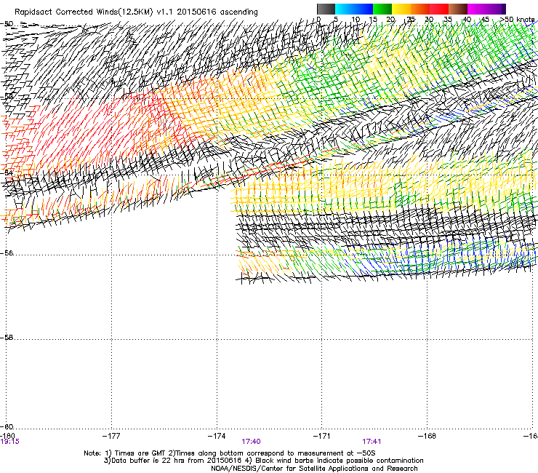This screenshot has width=538, height=473.
Task: Click the -54 latitude axis label
Action: coord(7,172)
